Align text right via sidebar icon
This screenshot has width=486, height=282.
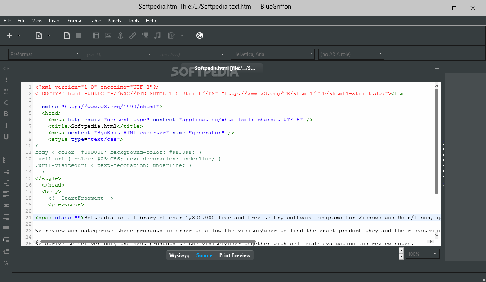(x=6, y=217)
